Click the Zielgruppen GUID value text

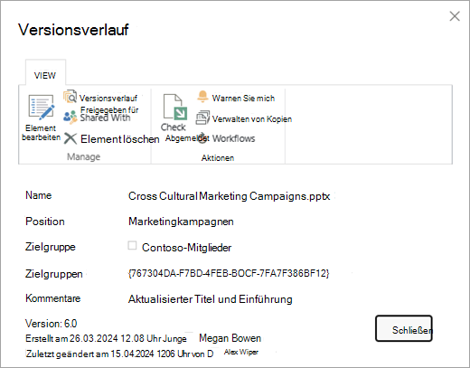pos(229,273)
